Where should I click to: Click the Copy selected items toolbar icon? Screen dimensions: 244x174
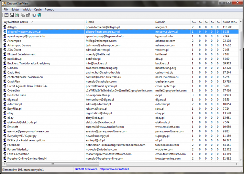[x=23, y=15]
